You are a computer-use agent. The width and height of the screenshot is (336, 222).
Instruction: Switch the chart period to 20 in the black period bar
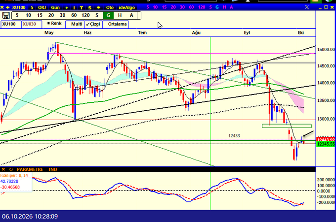point(51,15)
